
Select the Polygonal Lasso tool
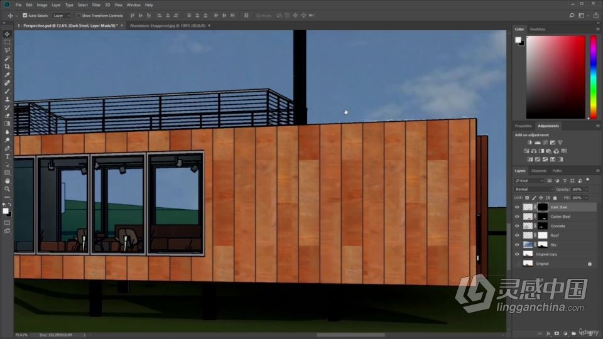[x=7, y=50]
